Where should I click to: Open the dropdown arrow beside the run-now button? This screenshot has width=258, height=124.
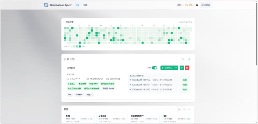(176, 68)
